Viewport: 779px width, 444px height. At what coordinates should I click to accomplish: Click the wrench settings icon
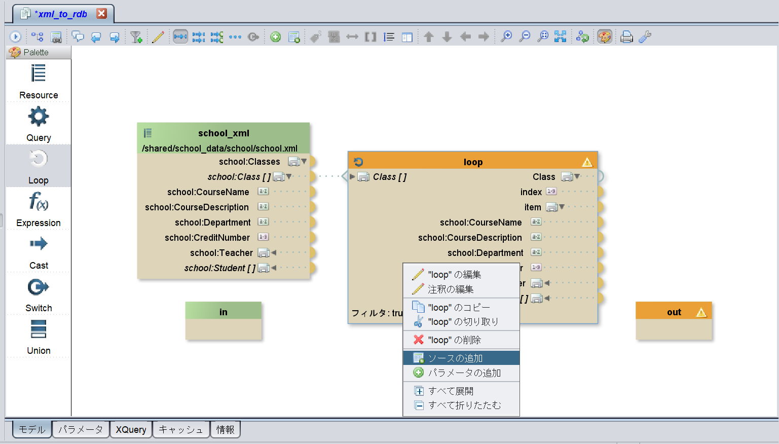pos(645,36)
